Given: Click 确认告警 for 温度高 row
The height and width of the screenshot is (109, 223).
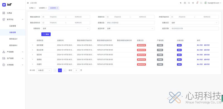Looking at the screenshot, I should tap(200, 60).
